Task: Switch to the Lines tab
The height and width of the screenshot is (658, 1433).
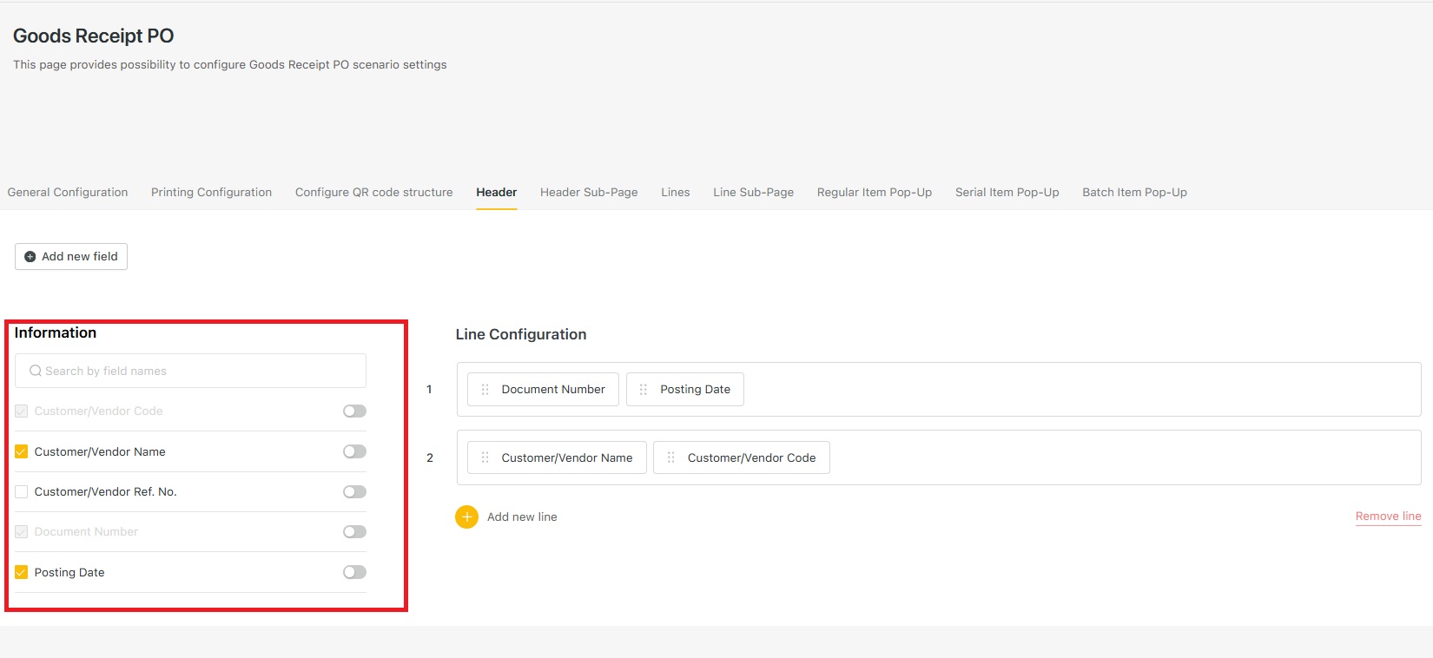Action: (x=676, y=193)
